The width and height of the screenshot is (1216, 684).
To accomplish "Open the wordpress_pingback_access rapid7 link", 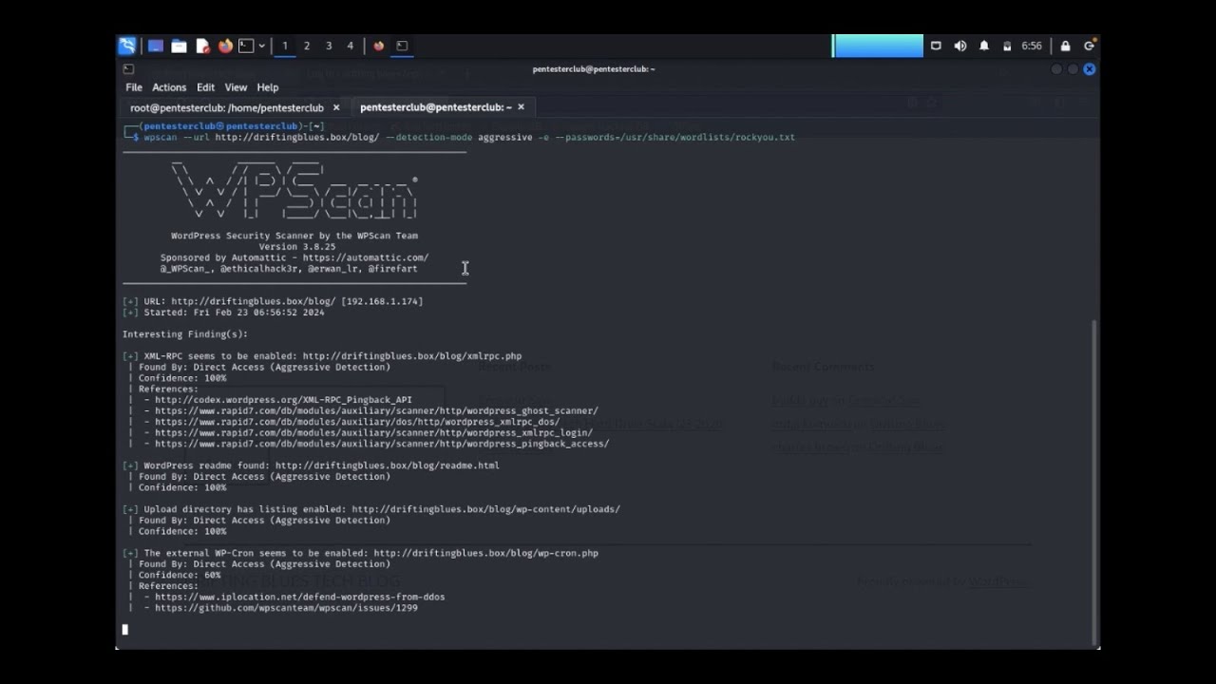I will pos(382,444).
